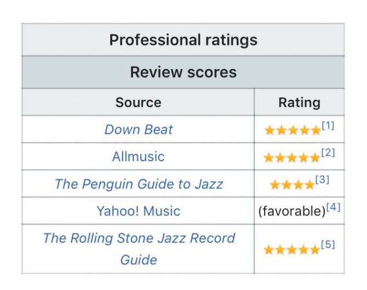Click the Down Beat five-star rating

coord(293,130)
